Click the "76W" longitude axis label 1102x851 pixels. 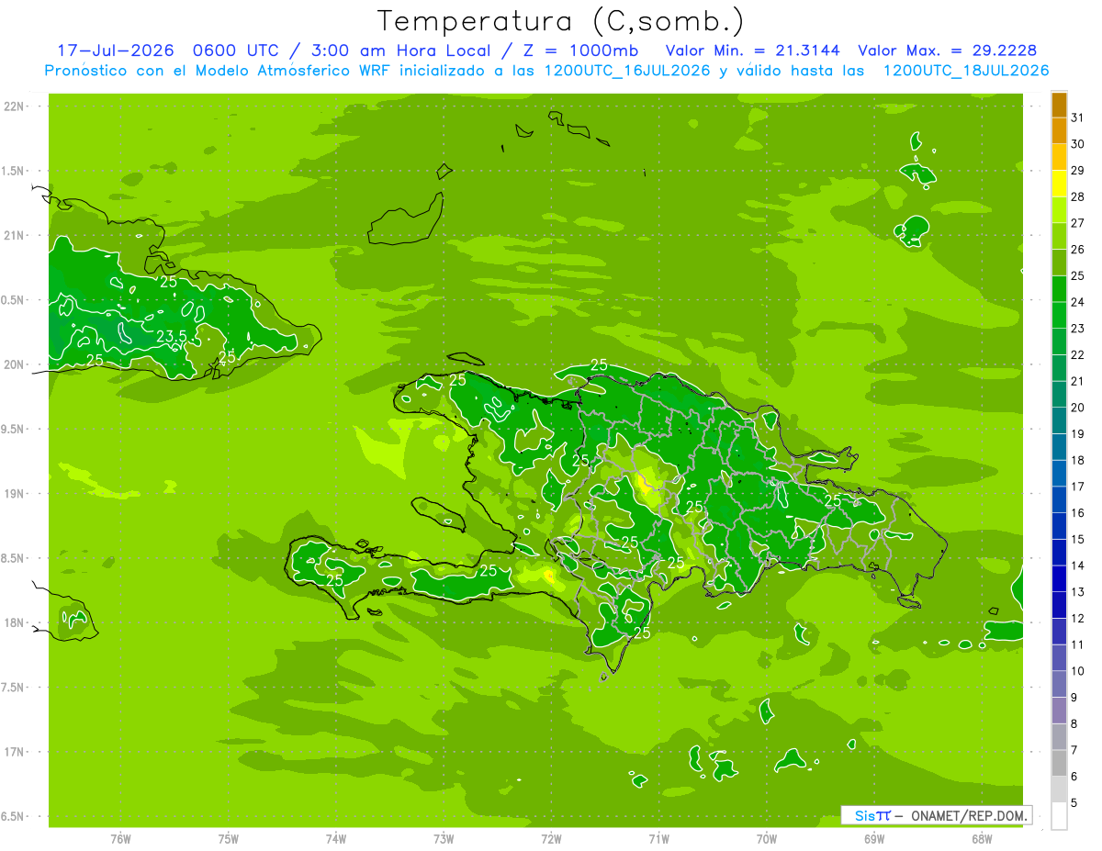tap(120, 839)
